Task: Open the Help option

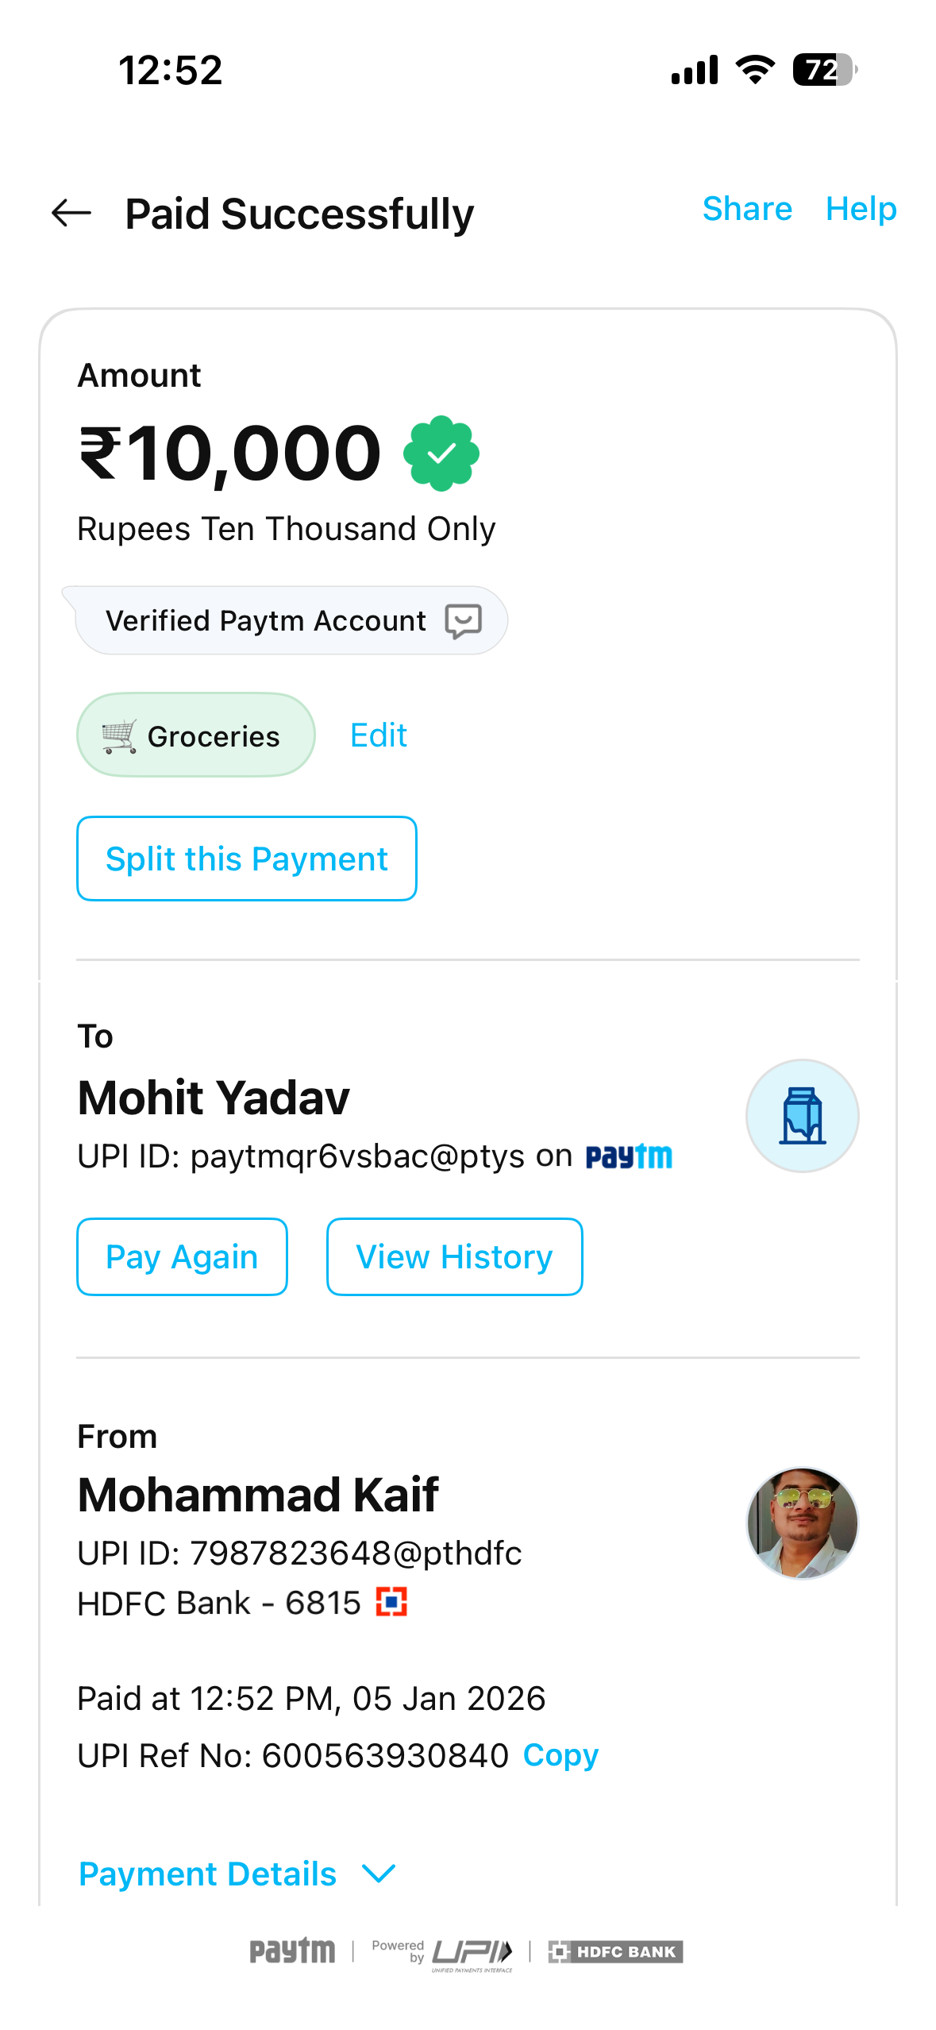Action: pyautogui.click(x=861, y=209)
